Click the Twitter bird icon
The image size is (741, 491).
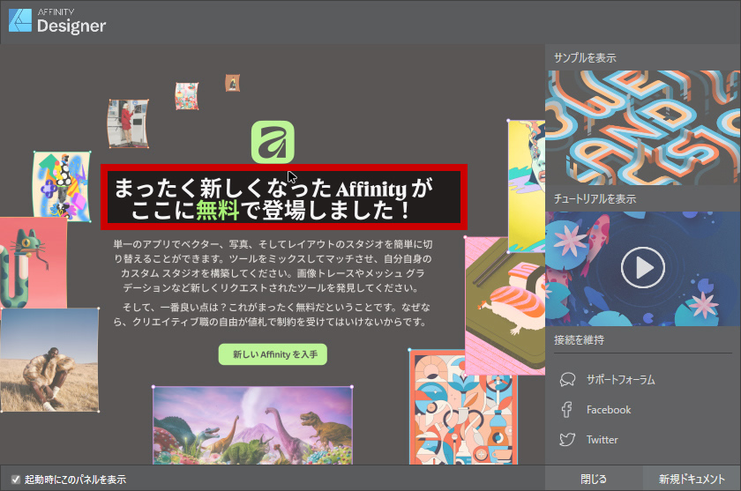click(x=567, y=440)
